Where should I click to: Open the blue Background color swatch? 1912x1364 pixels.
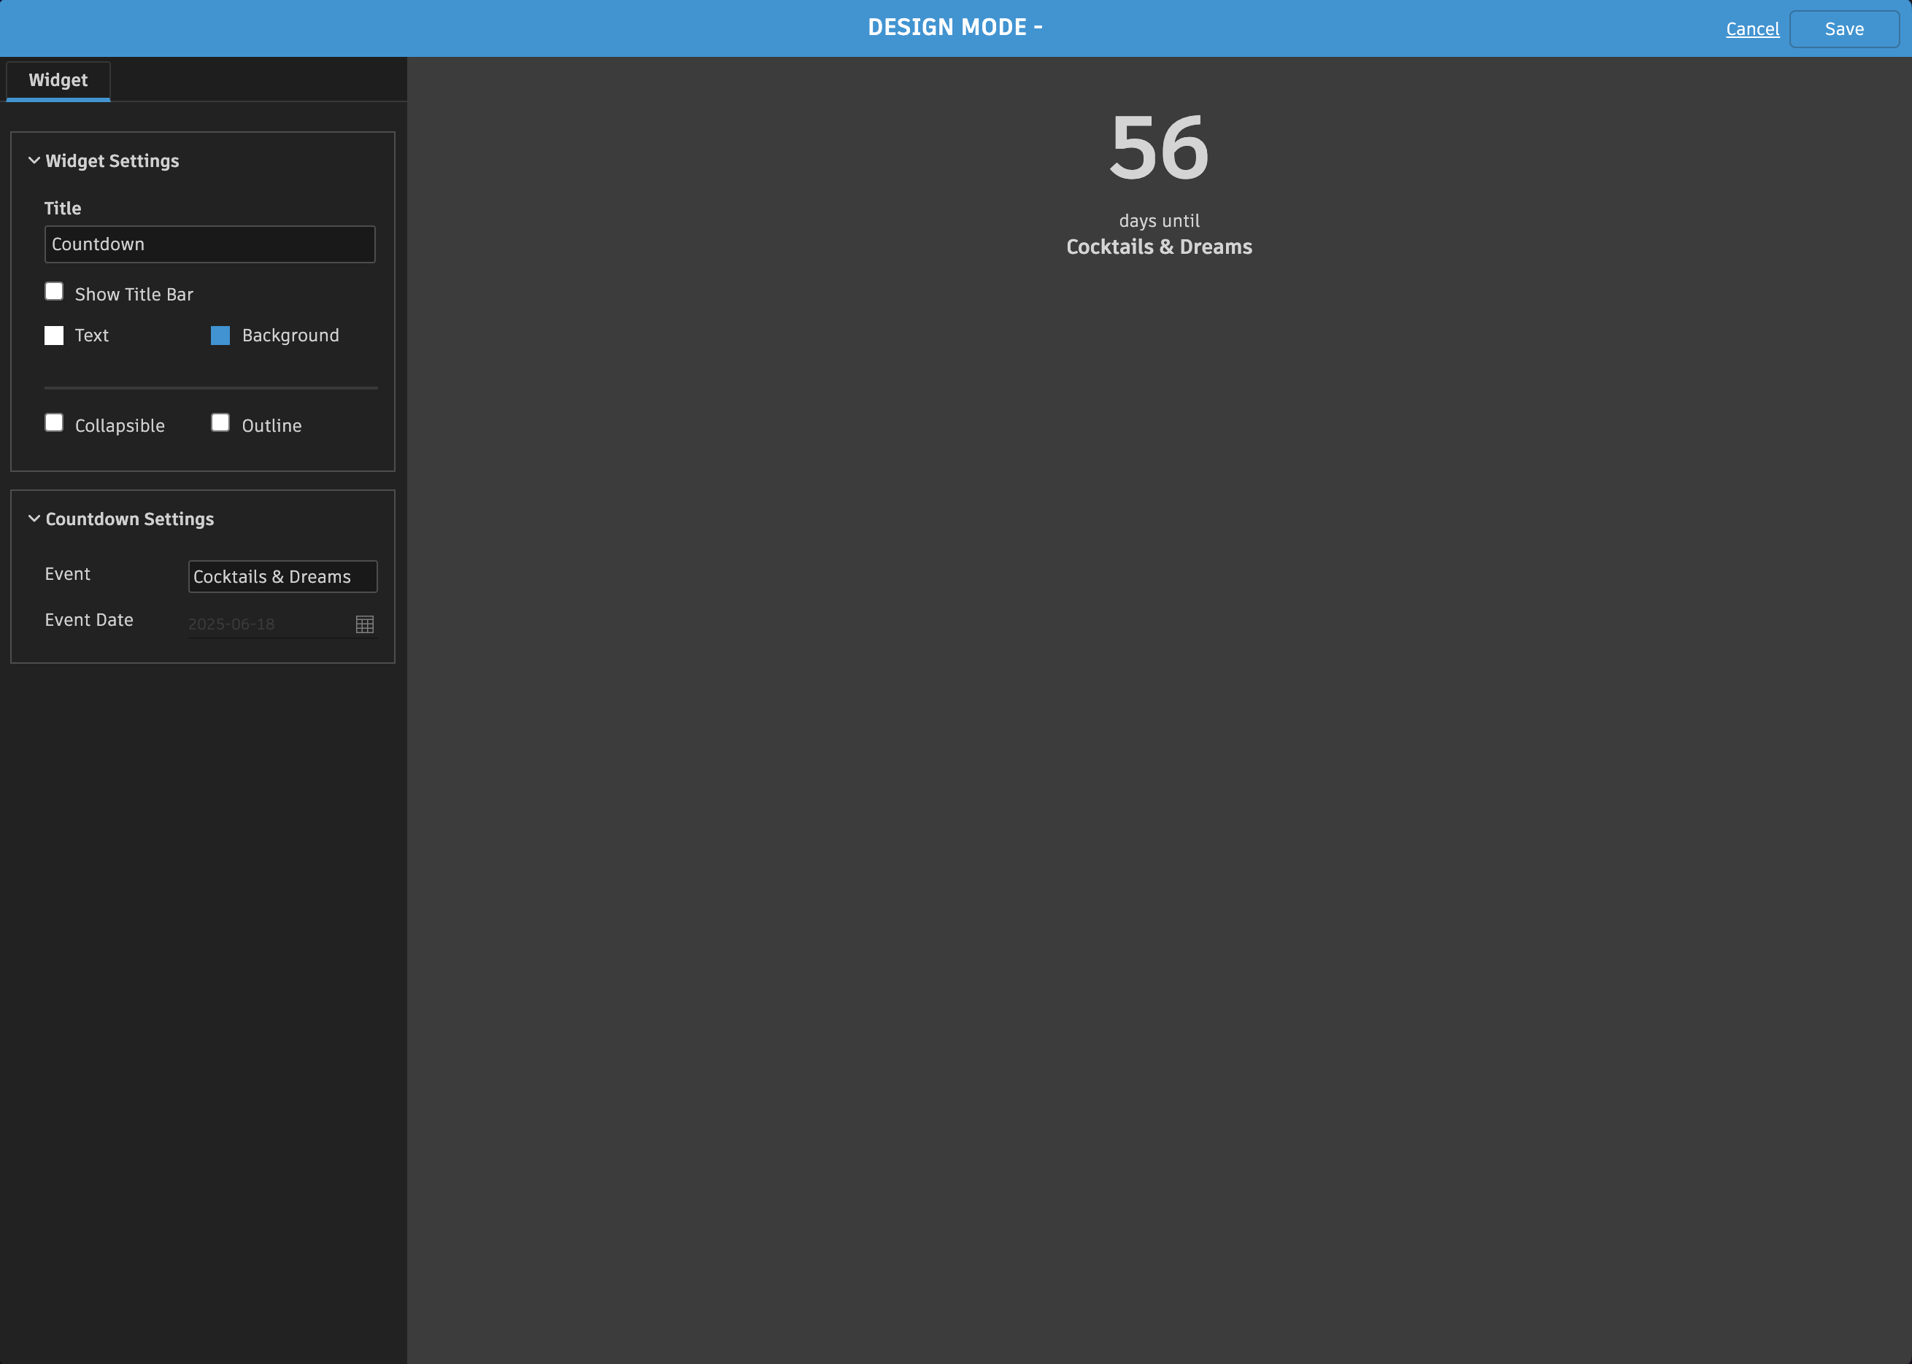pyautogui.click(x=220, y=336)
